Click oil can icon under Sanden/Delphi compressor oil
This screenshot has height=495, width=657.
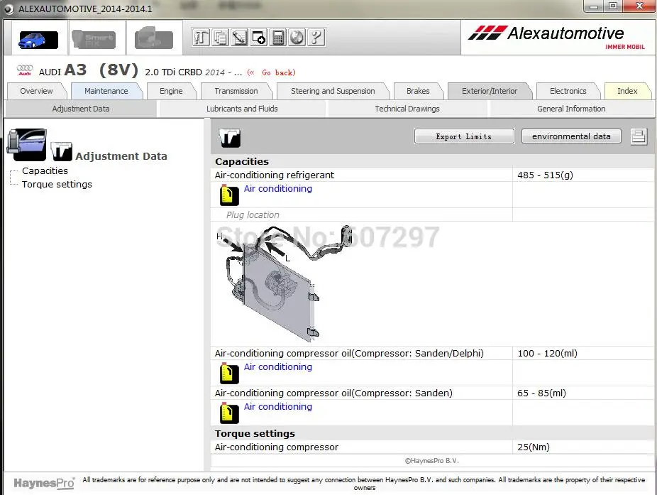tap(229, 373)
